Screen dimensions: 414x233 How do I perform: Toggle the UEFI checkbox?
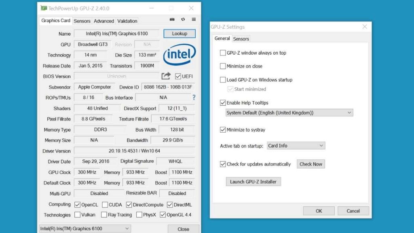click(178, 76)
